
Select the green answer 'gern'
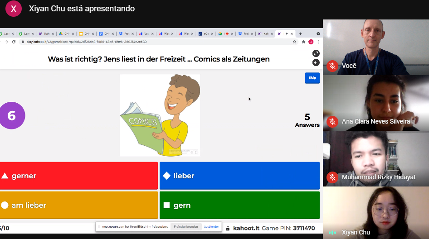pos(239,205)
